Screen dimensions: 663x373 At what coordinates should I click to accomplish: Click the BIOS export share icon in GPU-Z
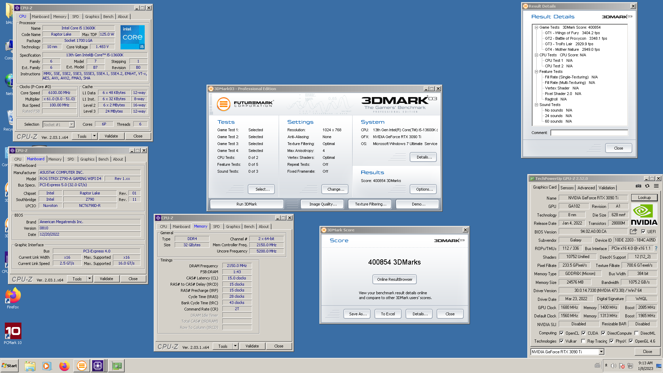point(633,231)
